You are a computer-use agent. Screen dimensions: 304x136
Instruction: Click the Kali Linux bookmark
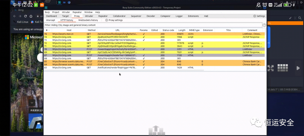[x=21, y=22]
